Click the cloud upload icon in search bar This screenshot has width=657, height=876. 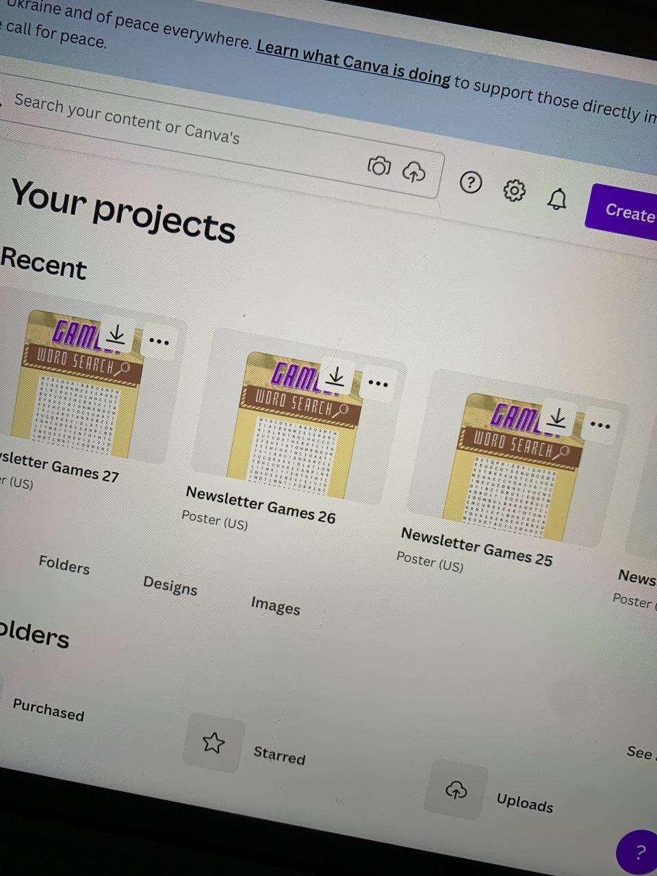(413, 172)
